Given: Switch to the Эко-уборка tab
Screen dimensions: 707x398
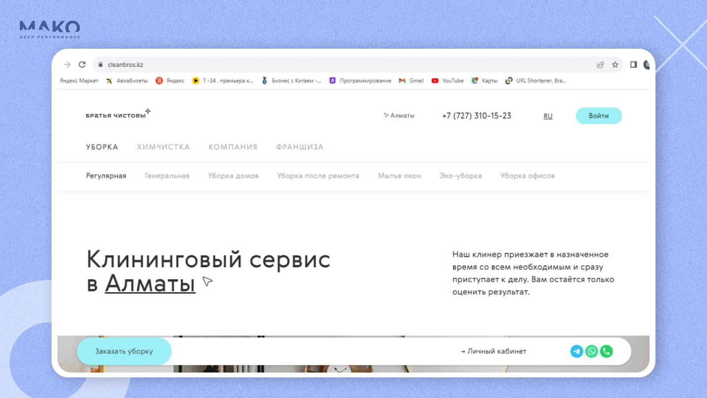Looking at the screenshot, I should (x=460, y=176).
